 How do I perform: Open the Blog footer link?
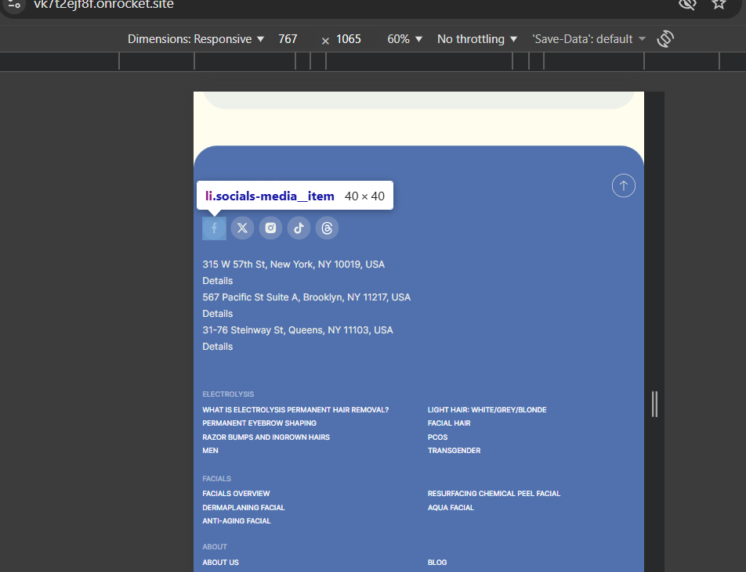[x=437, y=563]
